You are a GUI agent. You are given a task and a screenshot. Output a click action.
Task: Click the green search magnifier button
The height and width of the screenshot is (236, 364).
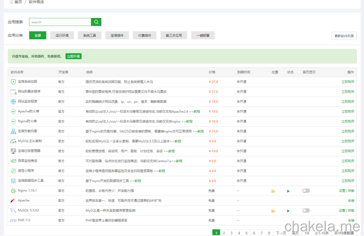tap(96, 22)
